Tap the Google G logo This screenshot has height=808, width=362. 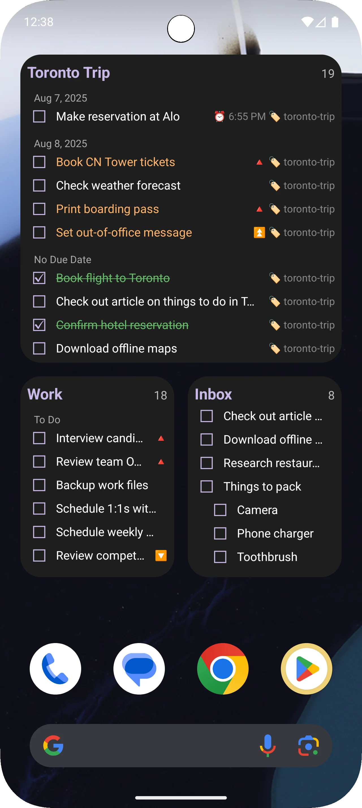pyautogui.click(x=53, y=745)
